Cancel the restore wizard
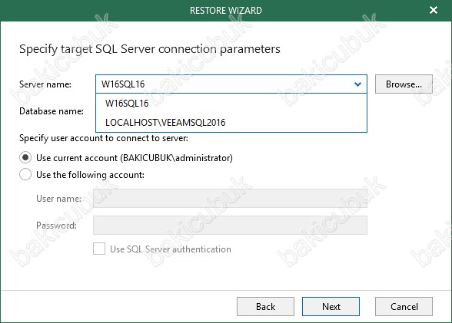This screenshot has height=323, width=452. click(404, 307)
